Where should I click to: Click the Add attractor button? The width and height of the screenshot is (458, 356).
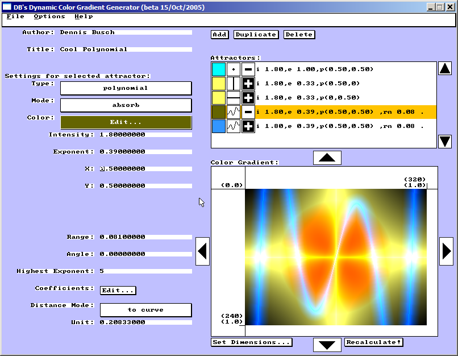220,35
